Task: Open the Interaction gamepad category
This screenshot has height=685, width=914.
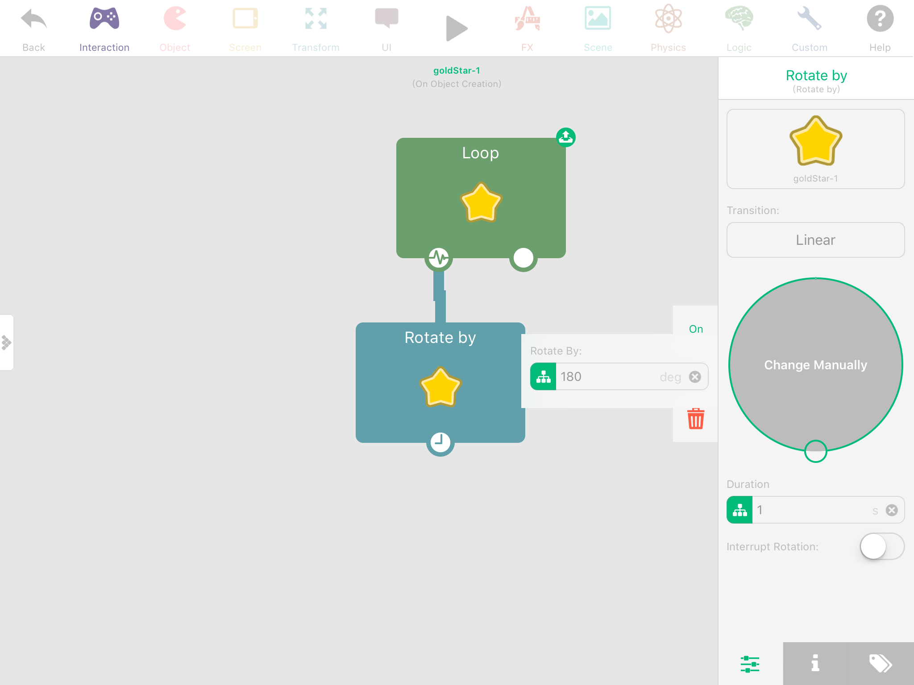Action: click(104, 28)
